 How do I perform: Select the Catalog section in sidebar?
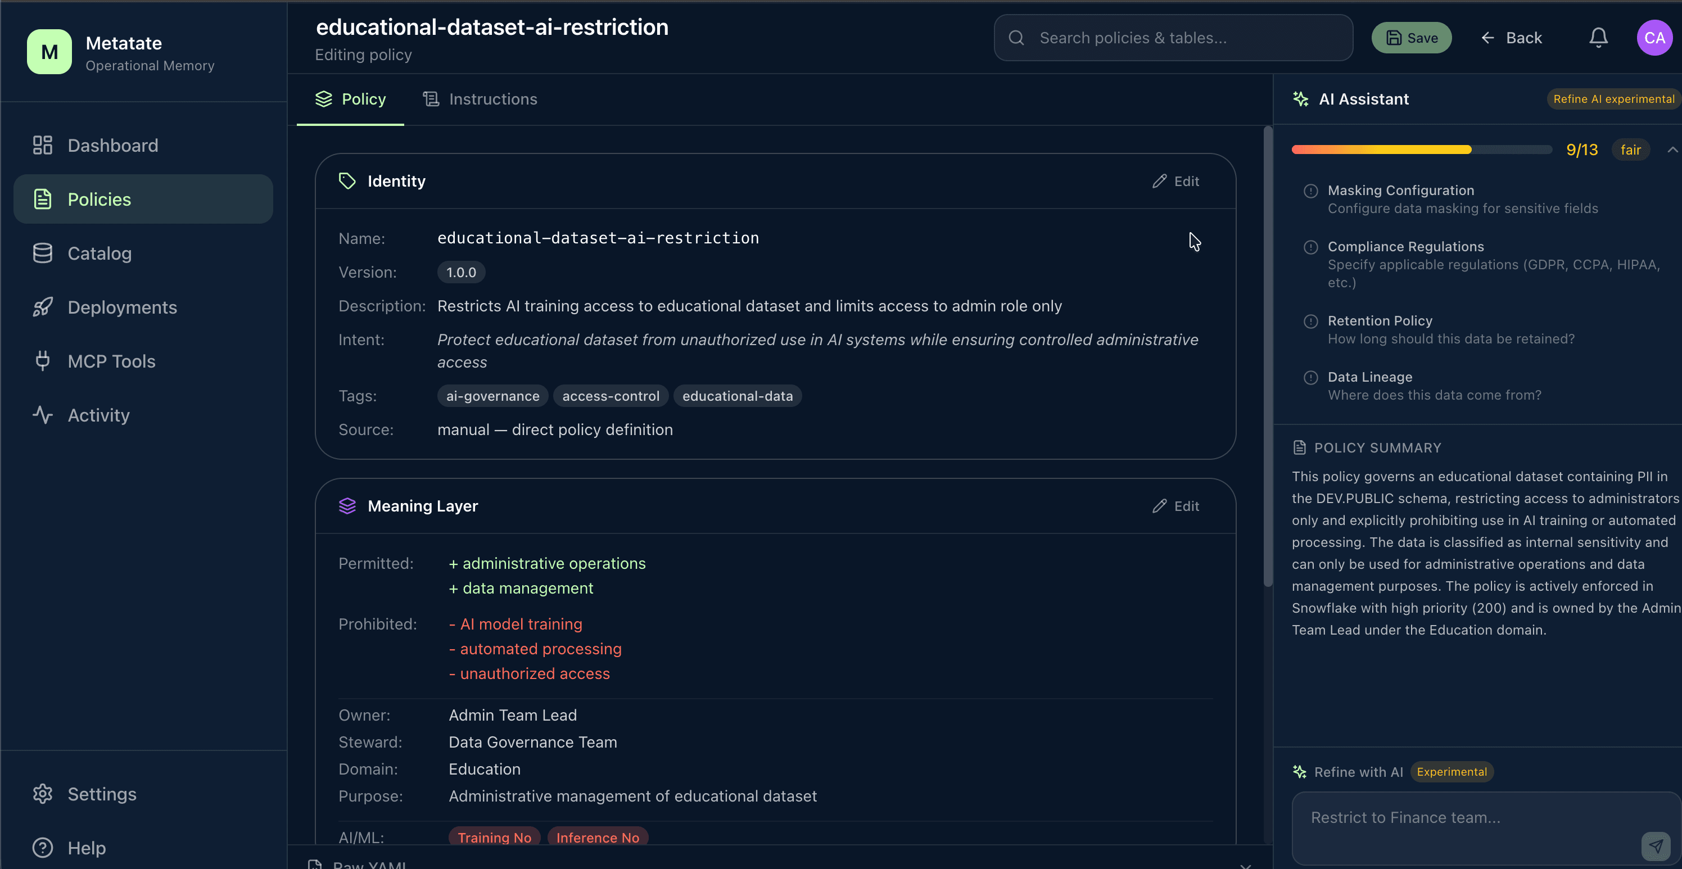click(x=100, y=254)
